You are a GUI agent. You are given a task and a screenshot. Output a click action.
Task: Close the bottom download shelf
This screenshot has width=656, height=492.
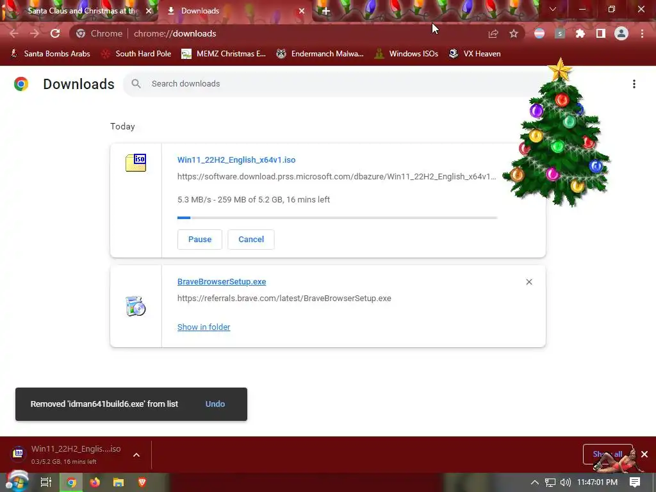(x=644, y=454)
